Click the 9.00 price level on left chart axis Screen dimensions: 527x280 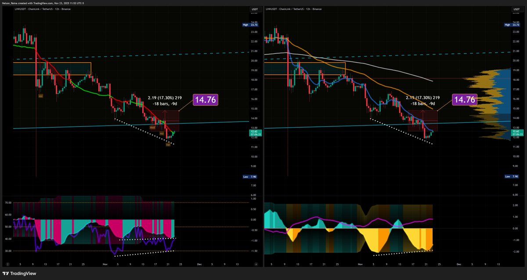coord(253,166)
